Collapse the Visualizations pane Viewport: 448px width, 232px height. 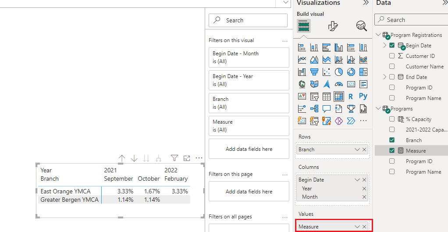pyautogui.click(x=366, y=3)
